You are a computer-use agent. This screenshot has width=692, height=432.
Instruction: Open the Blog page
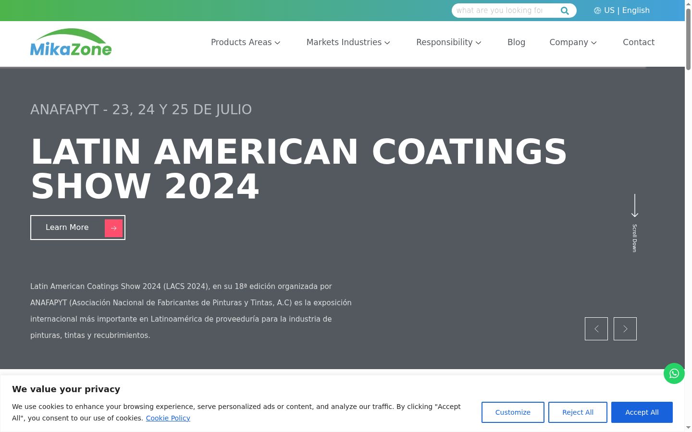tap(516, 42)
